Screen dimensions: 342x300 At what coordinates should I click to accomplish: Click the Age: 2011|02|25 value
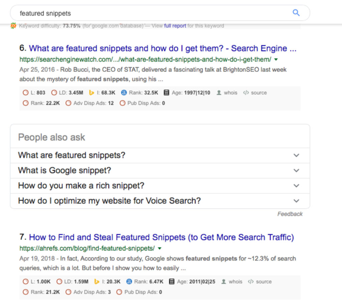tap(202, 282)
